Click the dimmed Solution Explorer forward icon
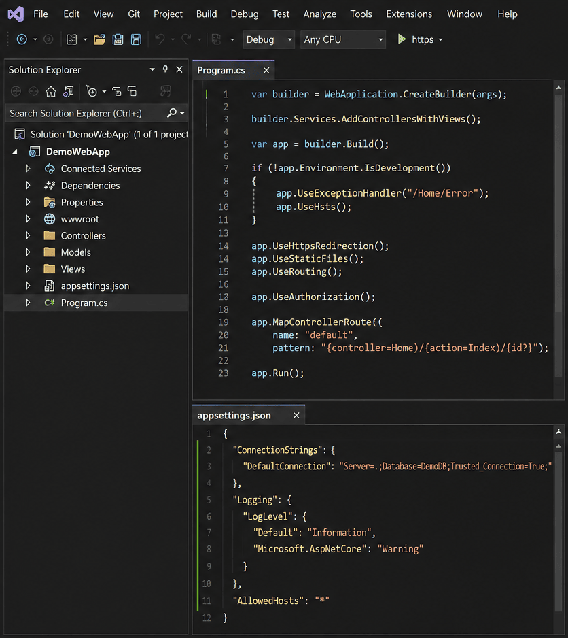Viewport: 568px width, 638px height. pos(33,92)
